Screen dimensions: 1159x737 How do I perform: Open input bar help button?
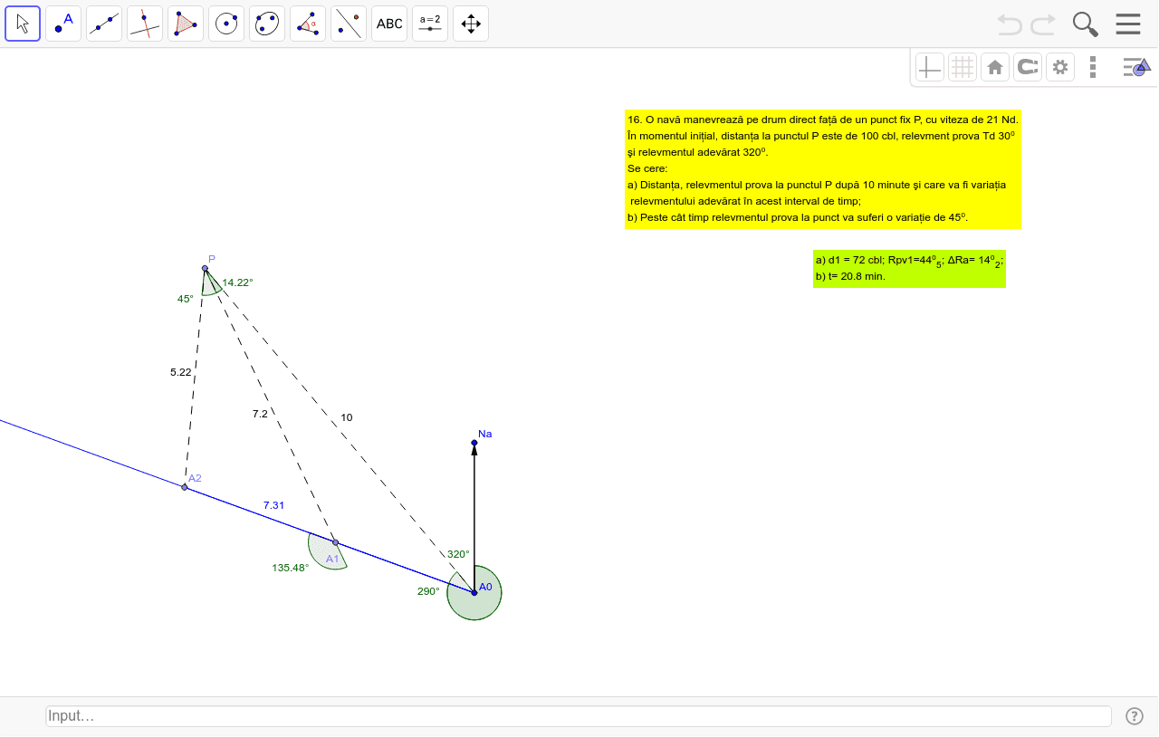point(1135,716)
